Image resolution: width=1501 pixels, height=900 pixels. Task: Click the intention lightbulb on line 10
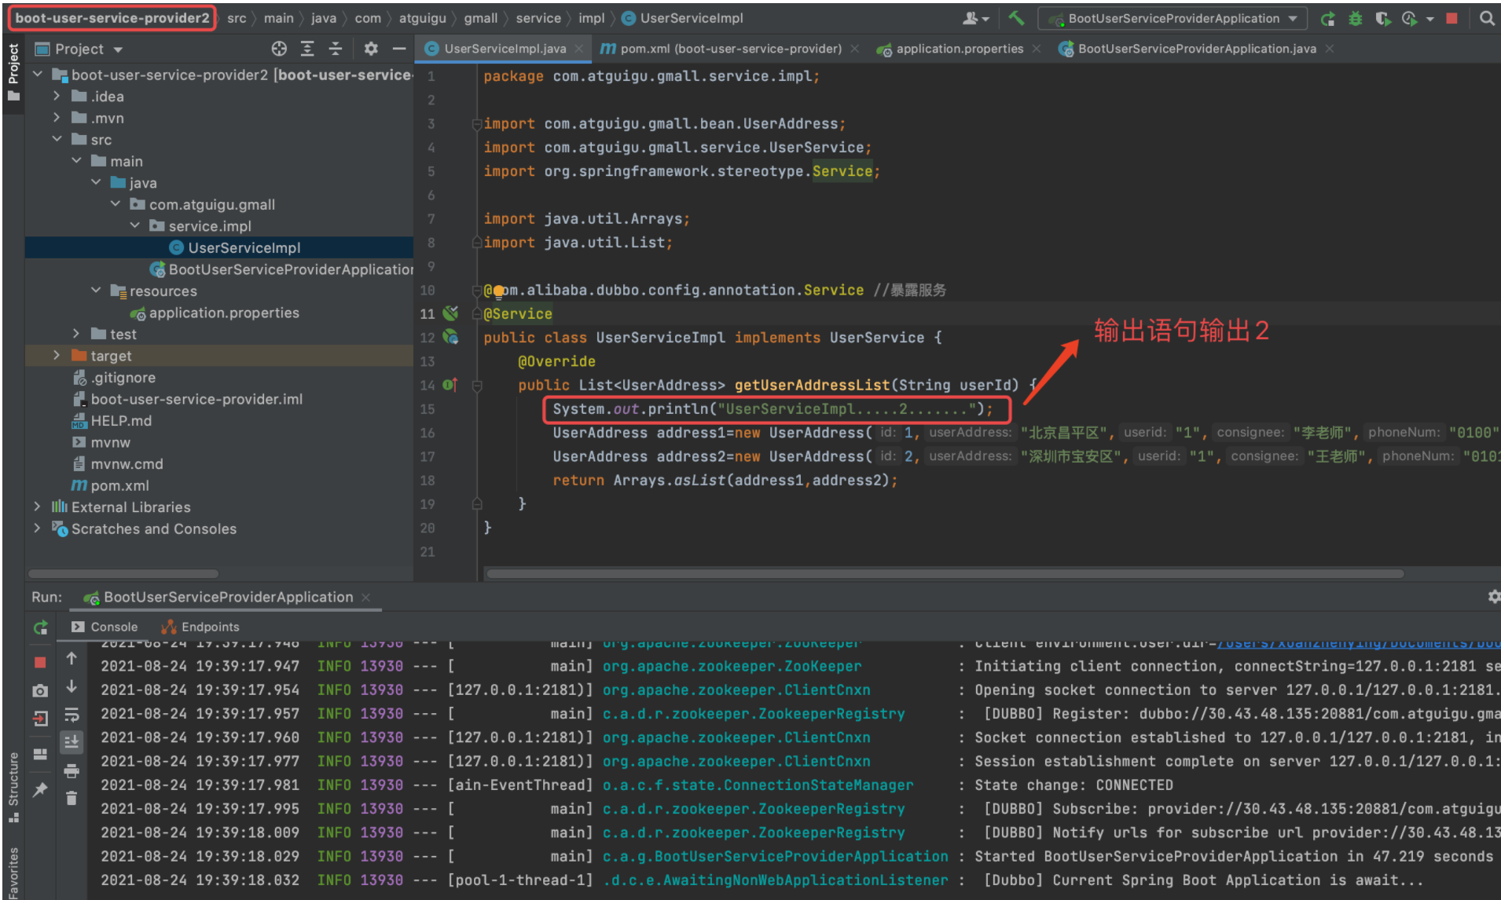click(498, 291)
